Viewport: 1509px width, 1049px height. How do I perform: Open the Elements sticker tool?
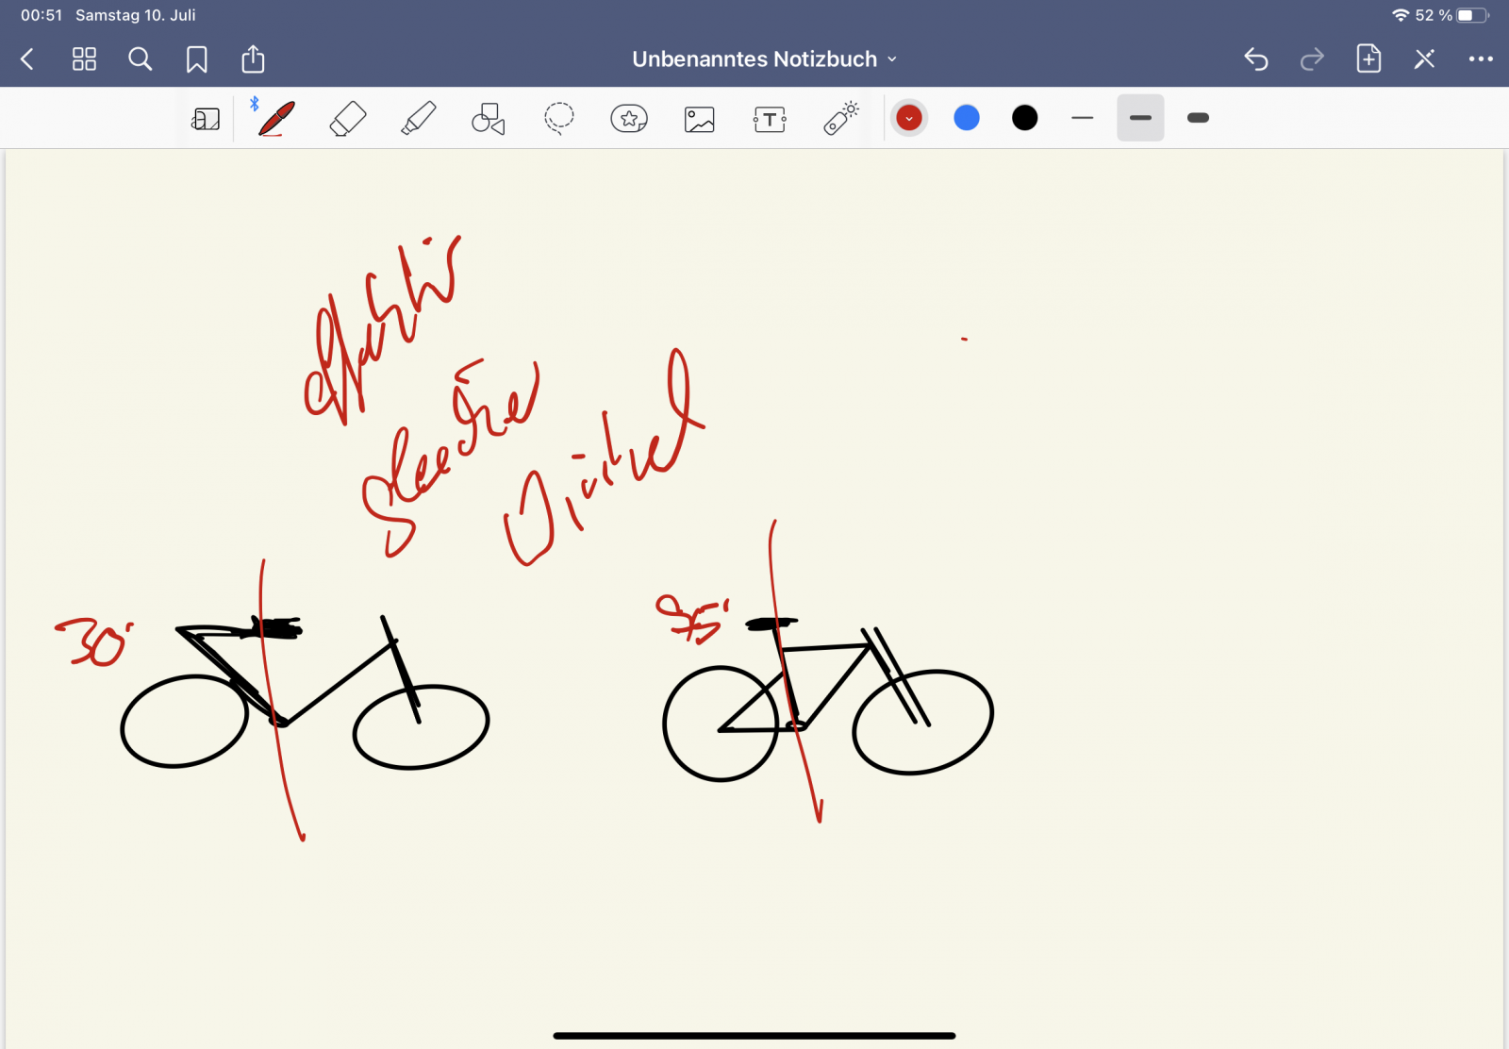(x=629, y=119)
